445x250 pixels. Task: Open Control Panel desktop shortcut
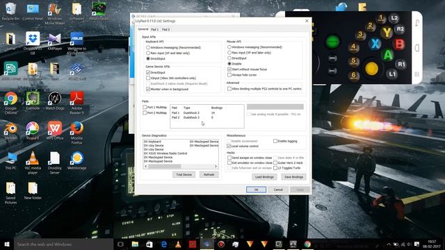(x=33, y=11)
